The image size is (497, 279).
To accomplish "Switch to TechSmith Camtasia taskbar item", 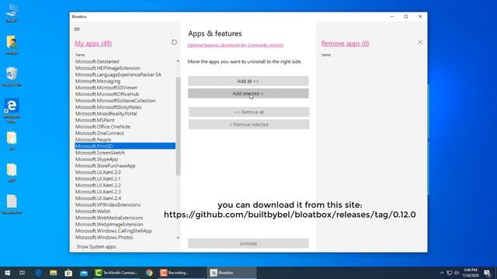I will (117, 273).
